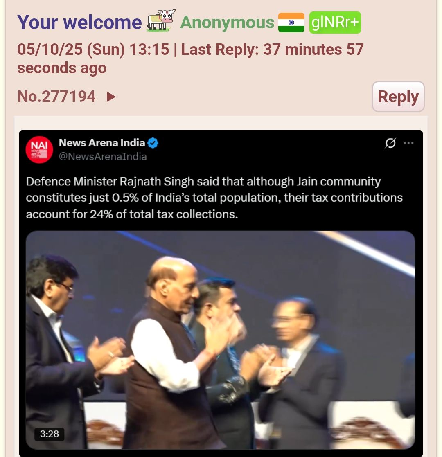Click the post timestamp 05/10/25 (Sun) 13:15
442x457 pixels.
coord(93,49)
